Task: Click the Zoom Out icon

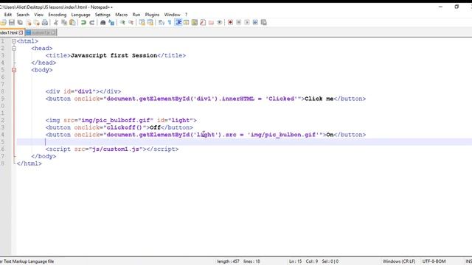Action: point(131,23)
